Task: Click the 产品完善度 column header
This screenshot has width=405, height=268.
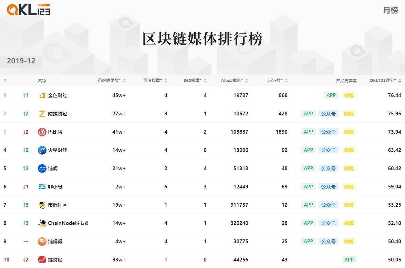Action: (x=346, y=81)
